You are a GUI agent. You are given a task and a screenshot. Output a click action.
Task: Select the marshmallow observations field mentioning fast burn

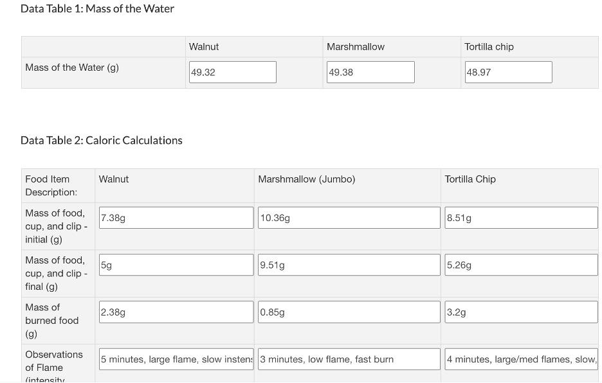pyautogui.click(x=349, y=359)
